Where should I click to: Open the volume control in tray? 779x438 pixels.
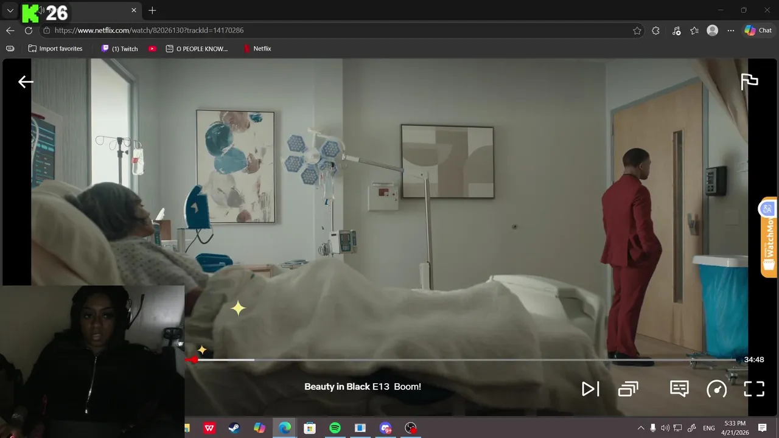[x=665, y=428]
